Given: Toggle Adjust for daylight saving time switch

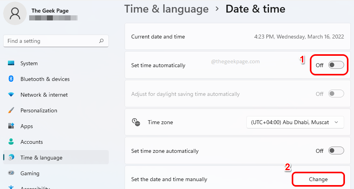Looking at the screenshot, I should (x=336, y=94).
